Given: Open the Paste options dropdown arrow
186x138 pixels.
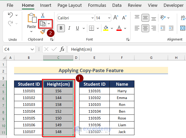Looking at the screenshot, I should click(31, 32).
